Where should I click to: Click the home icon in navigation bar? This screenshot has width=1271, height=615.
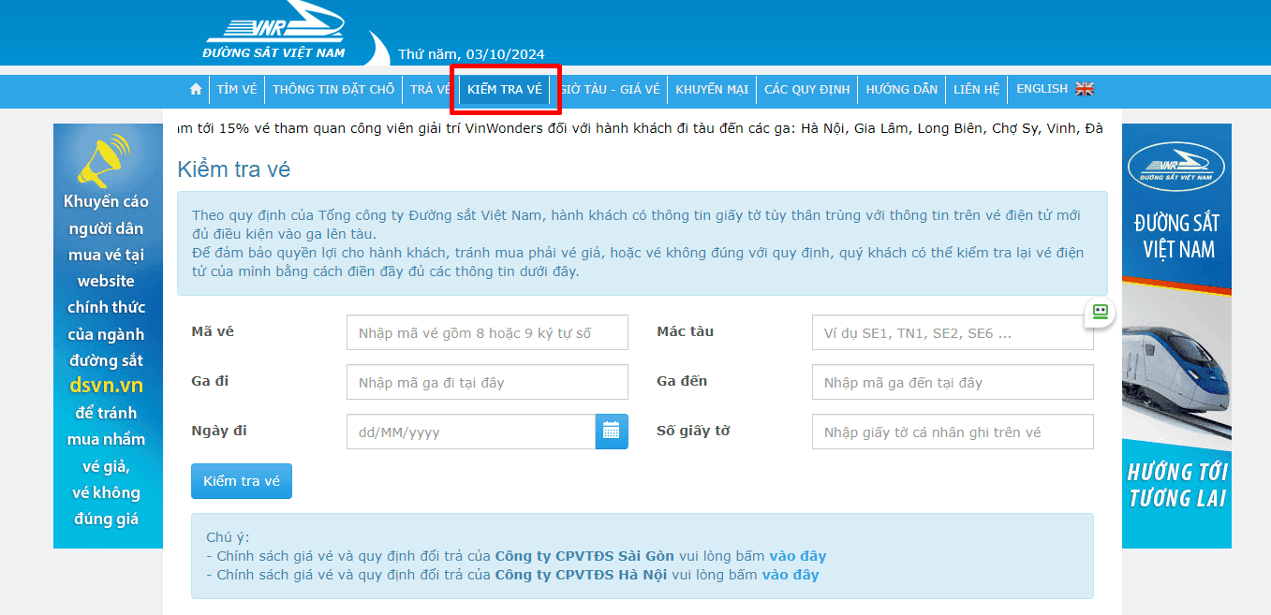(196, 90)
